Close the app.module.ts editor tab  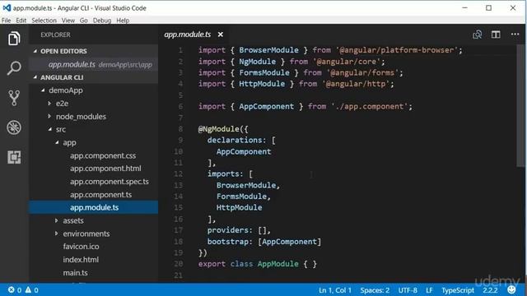coord(221,35)
